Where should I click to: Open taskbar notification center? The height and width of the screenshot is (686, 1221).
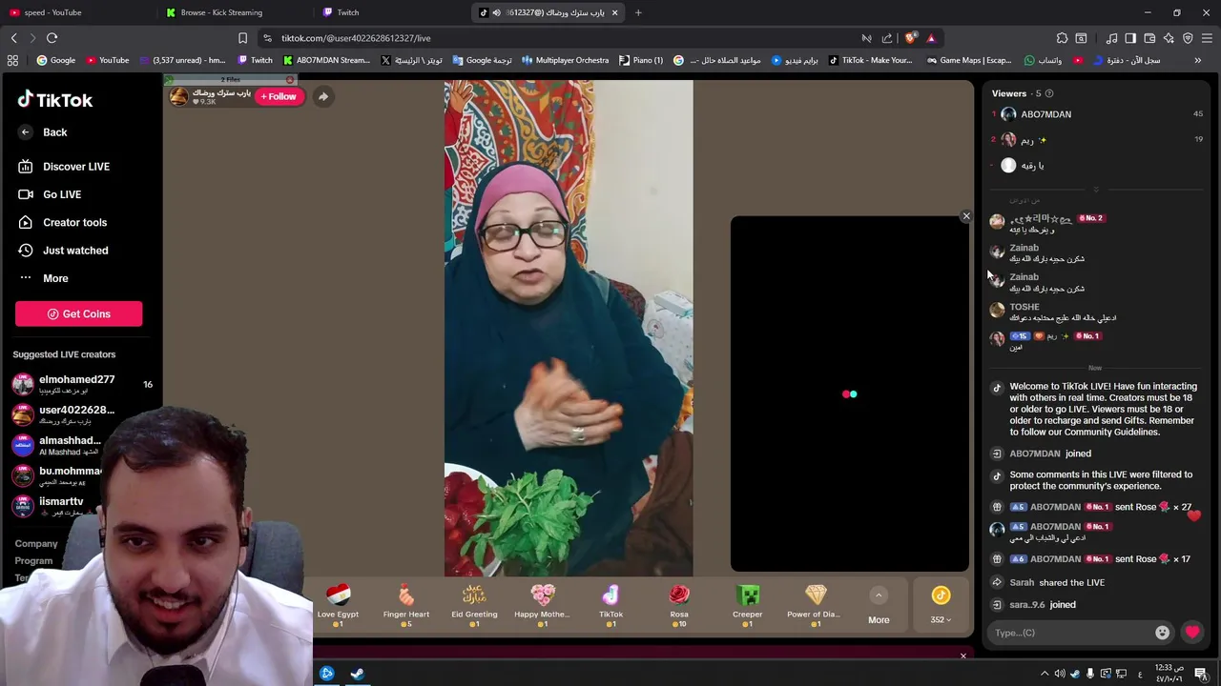tap(1201, 674)
